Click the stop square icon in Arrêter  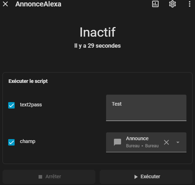[40, 177]
